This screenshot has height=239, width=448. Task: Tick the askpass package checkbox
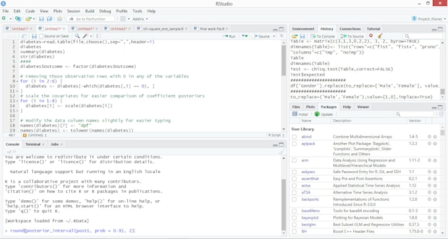click(x=294, y=172)
